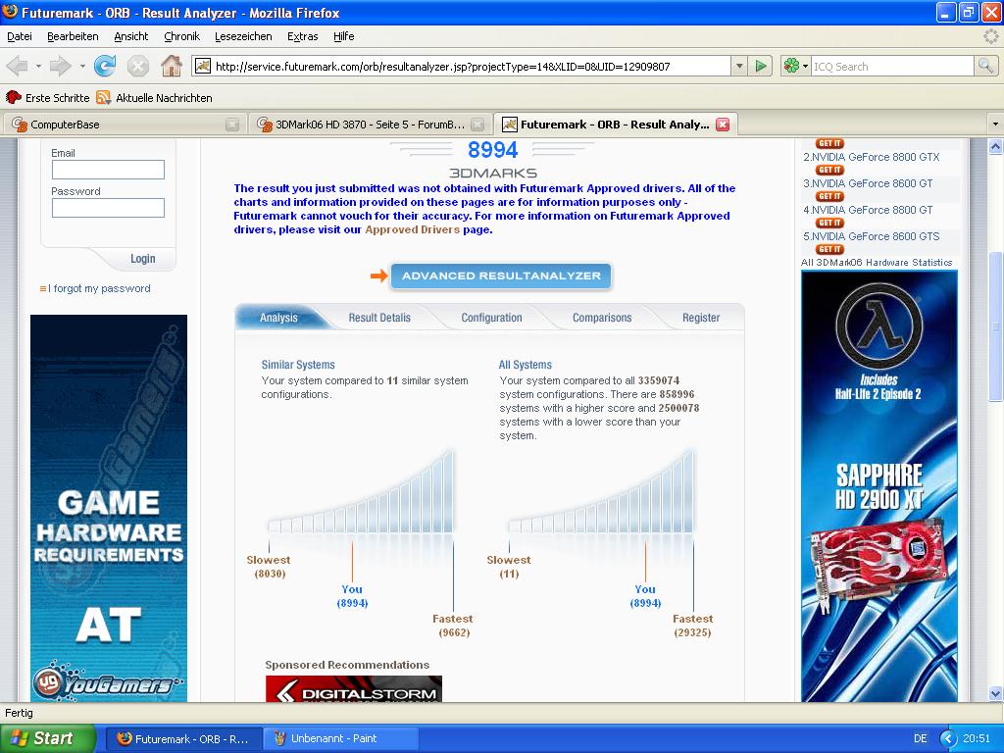Click the Game Hardware Requirements YouGamers banner
This screenshot has width=1004, height=753.
click(x=109, y=509)
